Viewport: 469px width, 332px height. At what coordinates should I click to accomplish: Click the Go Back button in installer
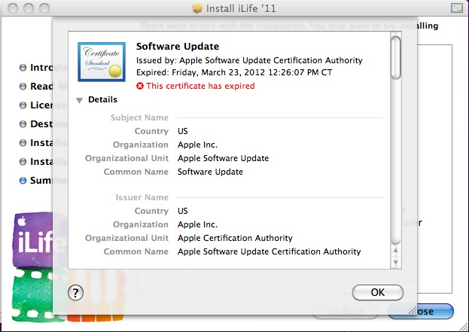point(346,312)
